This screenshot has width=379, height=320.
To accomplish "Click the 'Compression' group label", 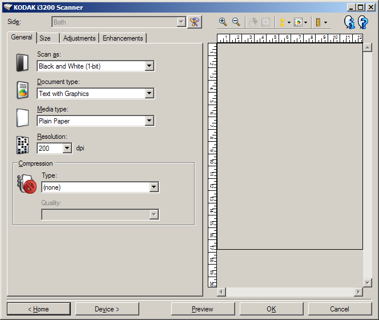I will pyautogui.click(x=35, y=163).
